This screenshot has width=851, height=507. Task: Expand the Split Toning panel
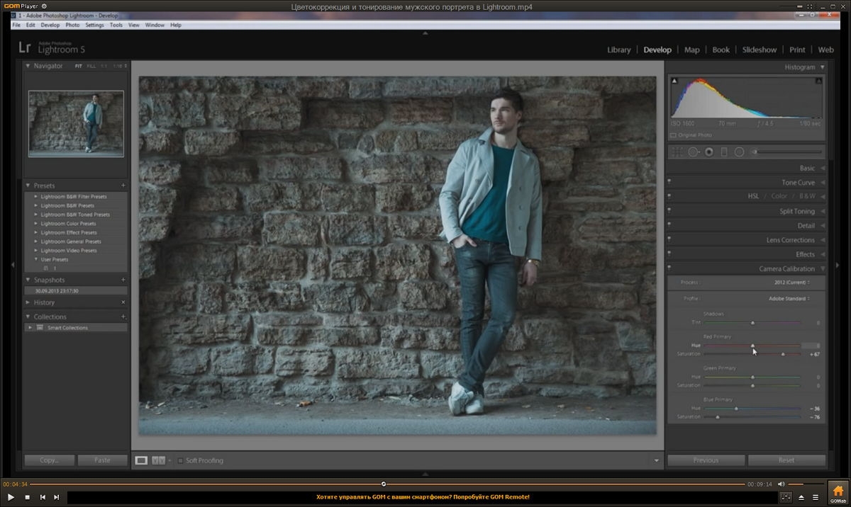[823, 211]
